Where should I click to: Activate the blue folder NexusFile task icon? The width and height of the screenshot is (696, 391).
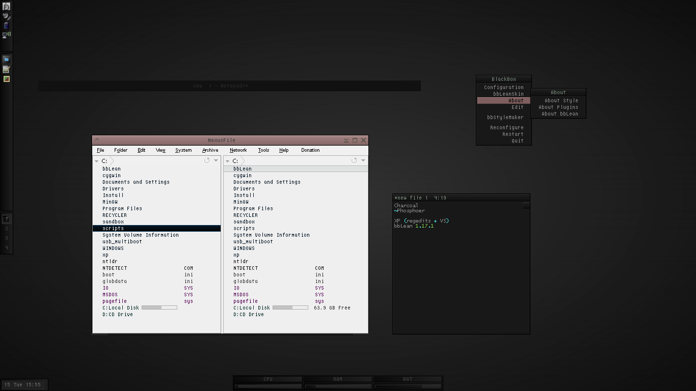7,60
